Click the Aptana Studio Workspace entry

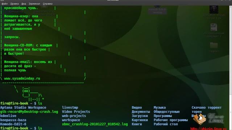click(x=23, y=108)
